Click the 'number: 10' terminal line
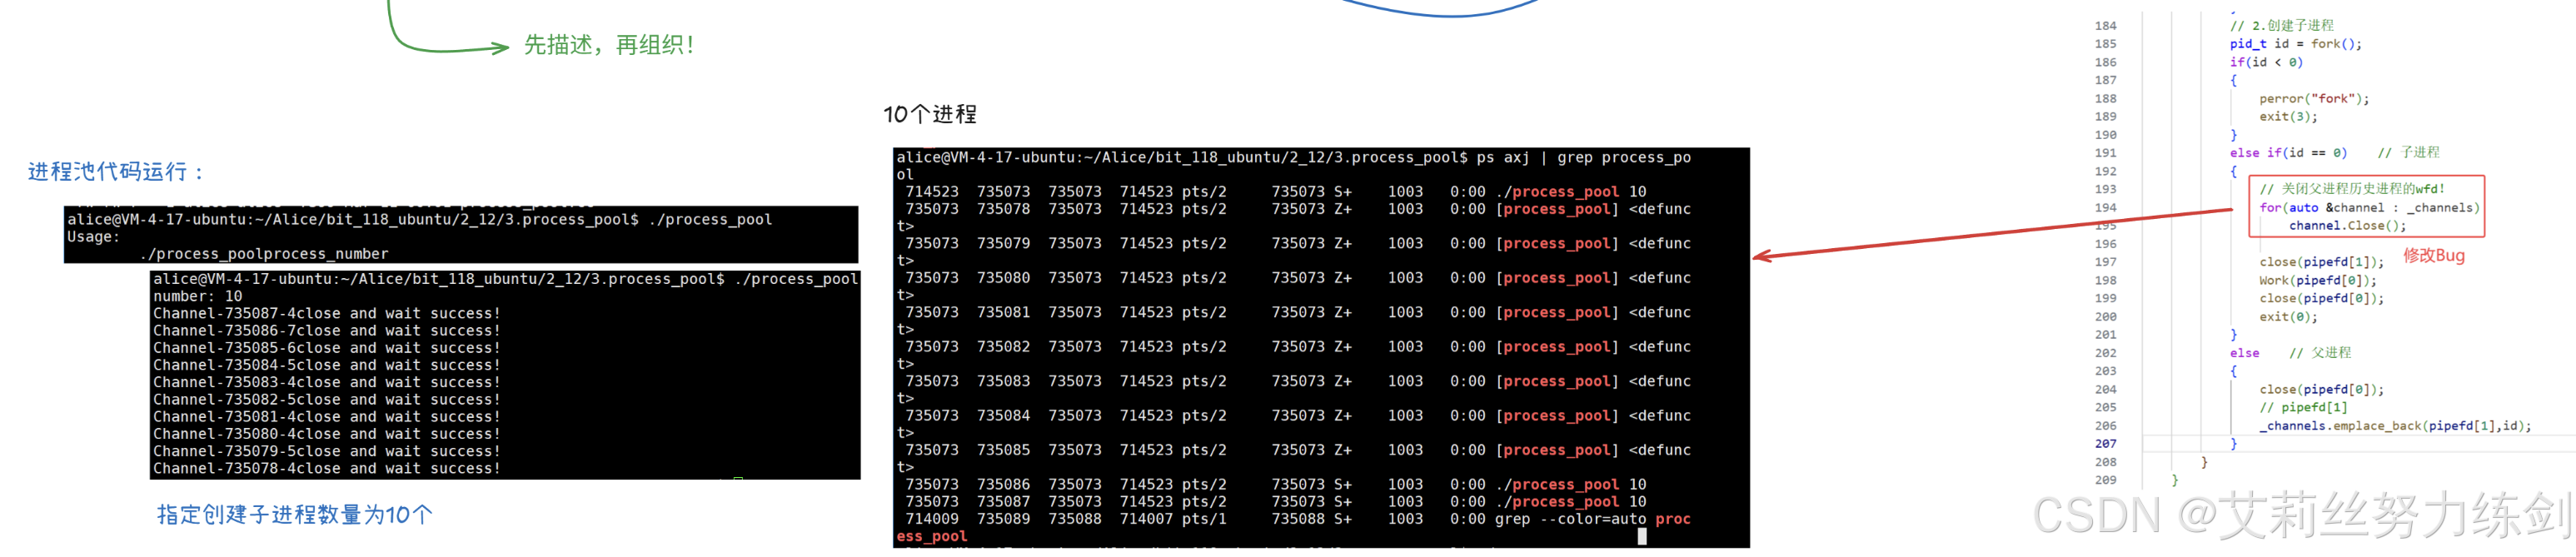This screenshot has height=557, width=2576. [198, 296]
